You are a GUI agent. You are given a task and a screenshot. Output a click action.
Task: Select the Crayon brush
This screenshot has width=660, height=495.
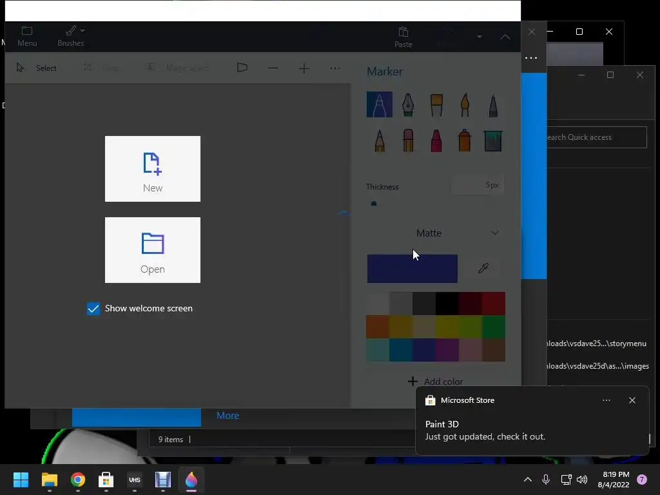click(436, 140)
